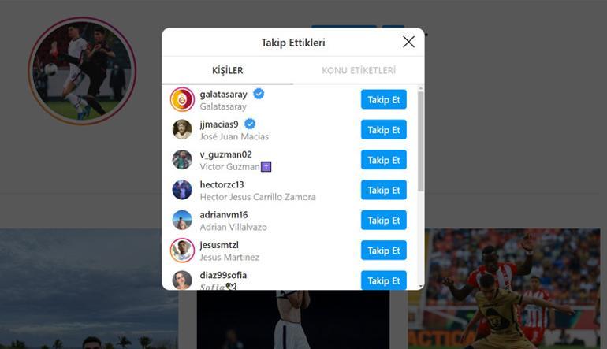View the main profile story picture

[82, 71]
